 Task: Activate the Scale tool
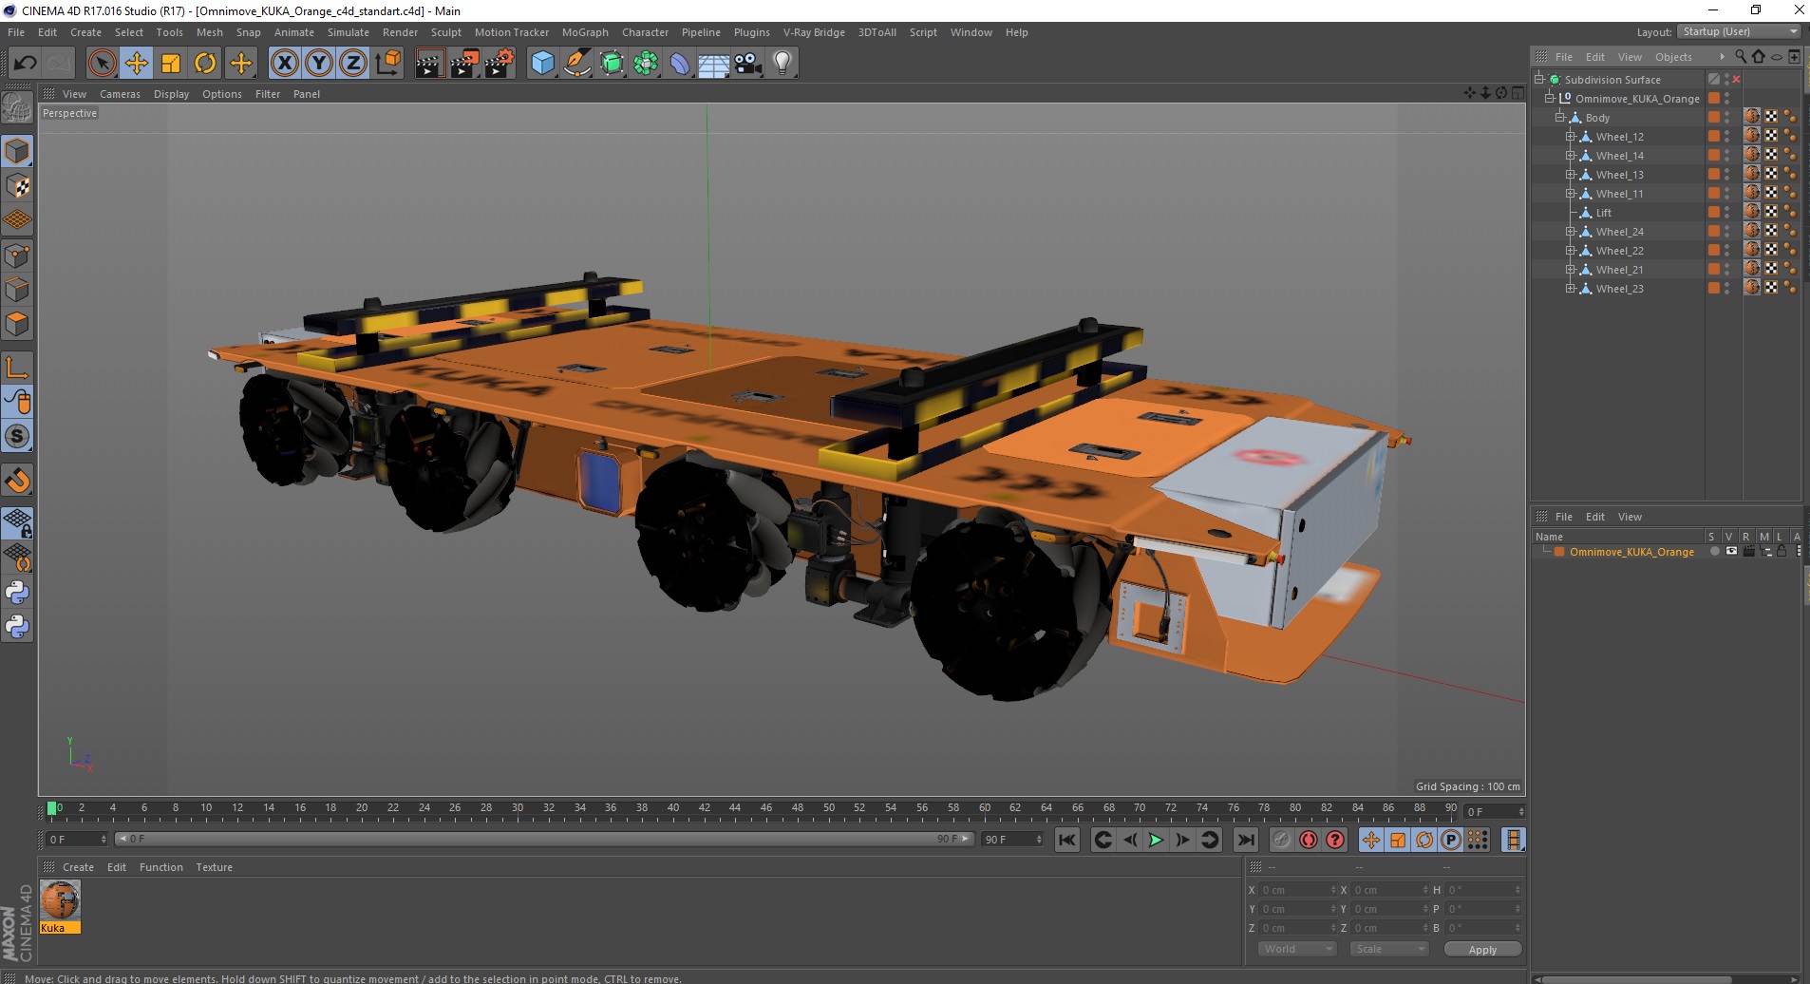tap(171, 64)
